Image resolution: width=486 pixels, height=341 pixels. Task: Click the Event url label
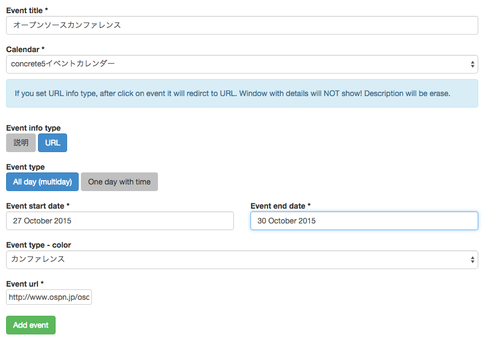click(25, 284)
